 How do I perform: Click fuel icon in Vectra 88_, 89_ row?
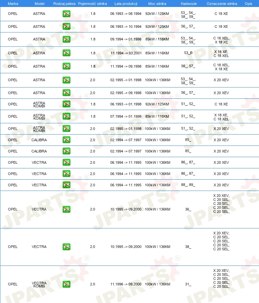66,185
